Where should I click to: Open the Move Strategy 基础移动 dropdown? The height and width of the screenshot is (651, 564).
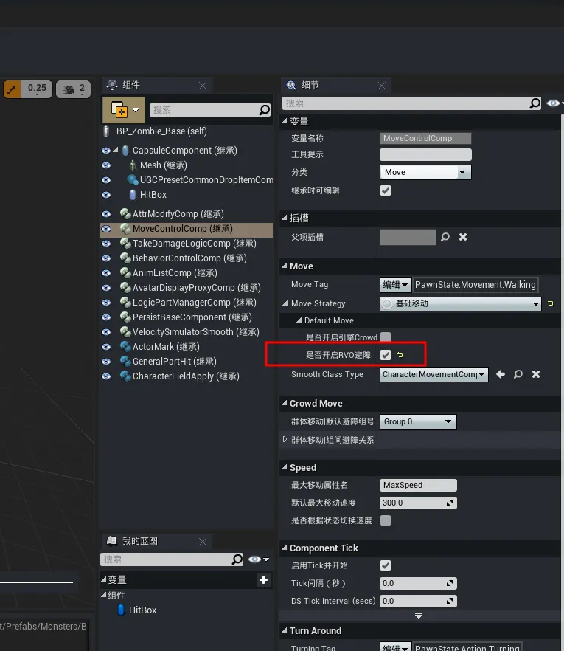(x=461, y=304)
